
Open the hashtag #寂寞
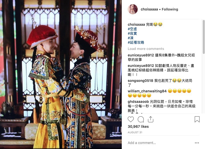click(132, 33)
